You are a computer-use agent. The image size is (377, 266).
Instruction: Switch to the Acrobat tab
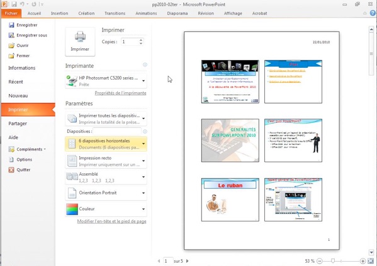259,13
